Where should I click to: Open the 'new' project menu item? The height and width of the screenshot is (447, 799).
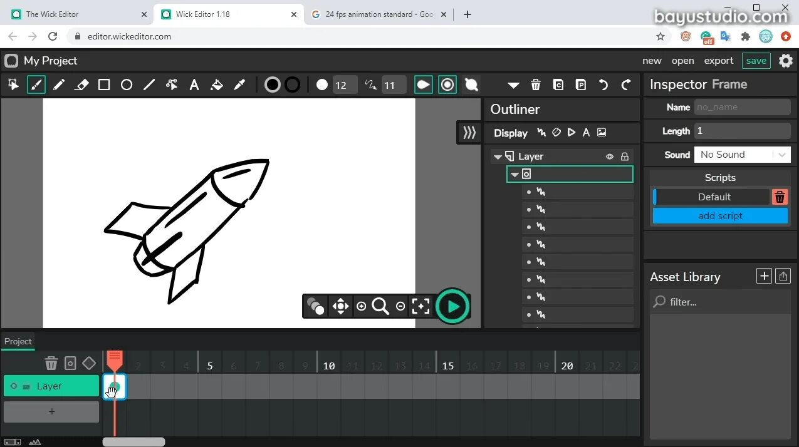click(652, 61)
